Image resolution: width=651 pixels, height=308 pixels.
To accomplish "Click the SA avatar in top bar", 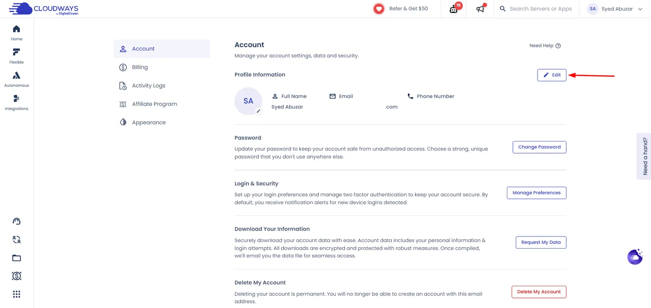I will tap(592, 9).
